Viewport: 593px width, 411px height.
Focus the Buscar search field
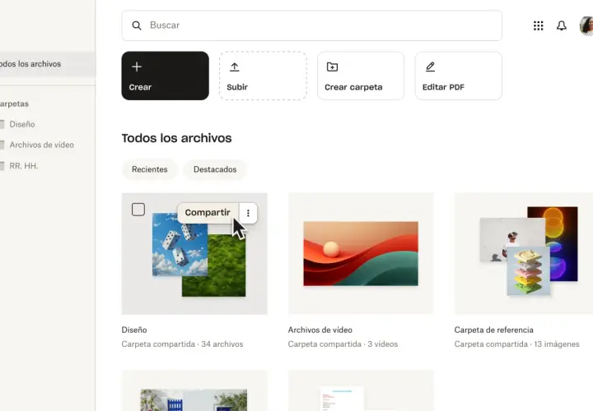pyautogui.click(x=311, y=25)
